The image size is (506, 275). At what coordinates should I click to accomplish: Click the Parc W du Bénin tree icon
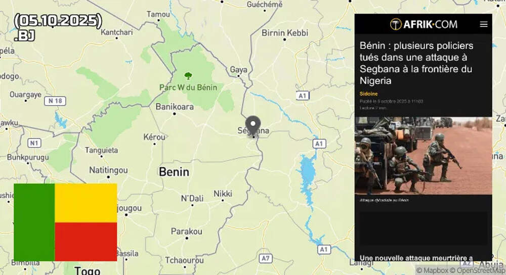(188, 76)
